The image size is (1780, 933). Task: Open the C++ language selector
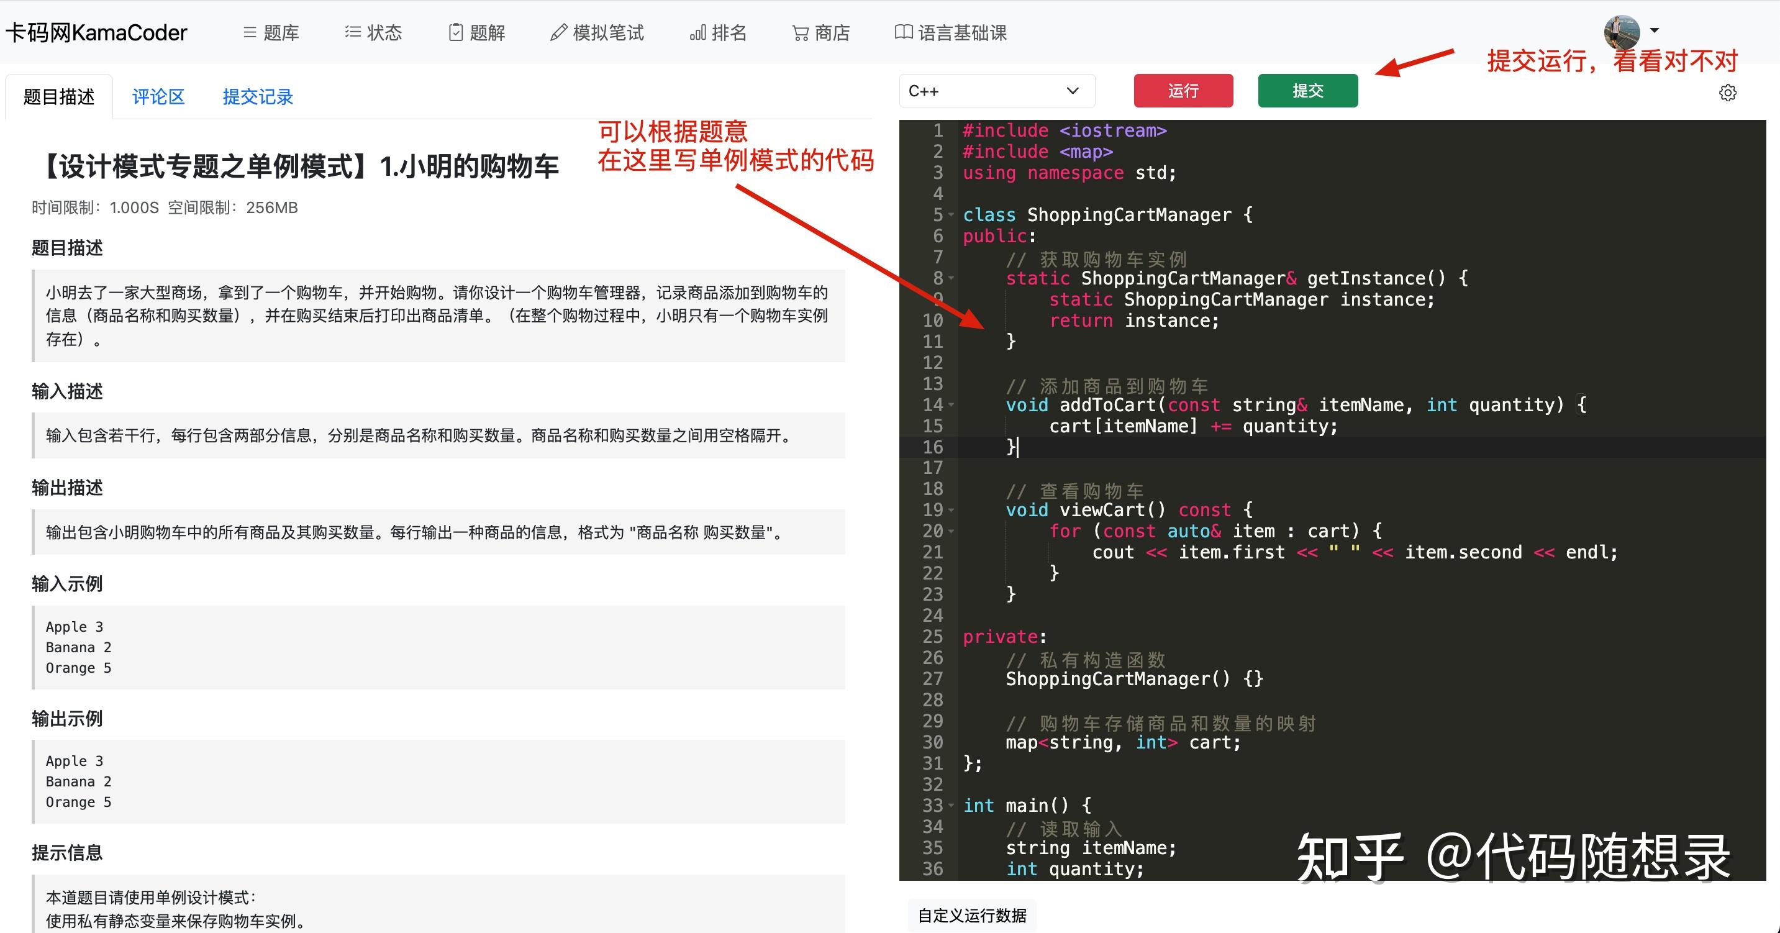point(996,91)
